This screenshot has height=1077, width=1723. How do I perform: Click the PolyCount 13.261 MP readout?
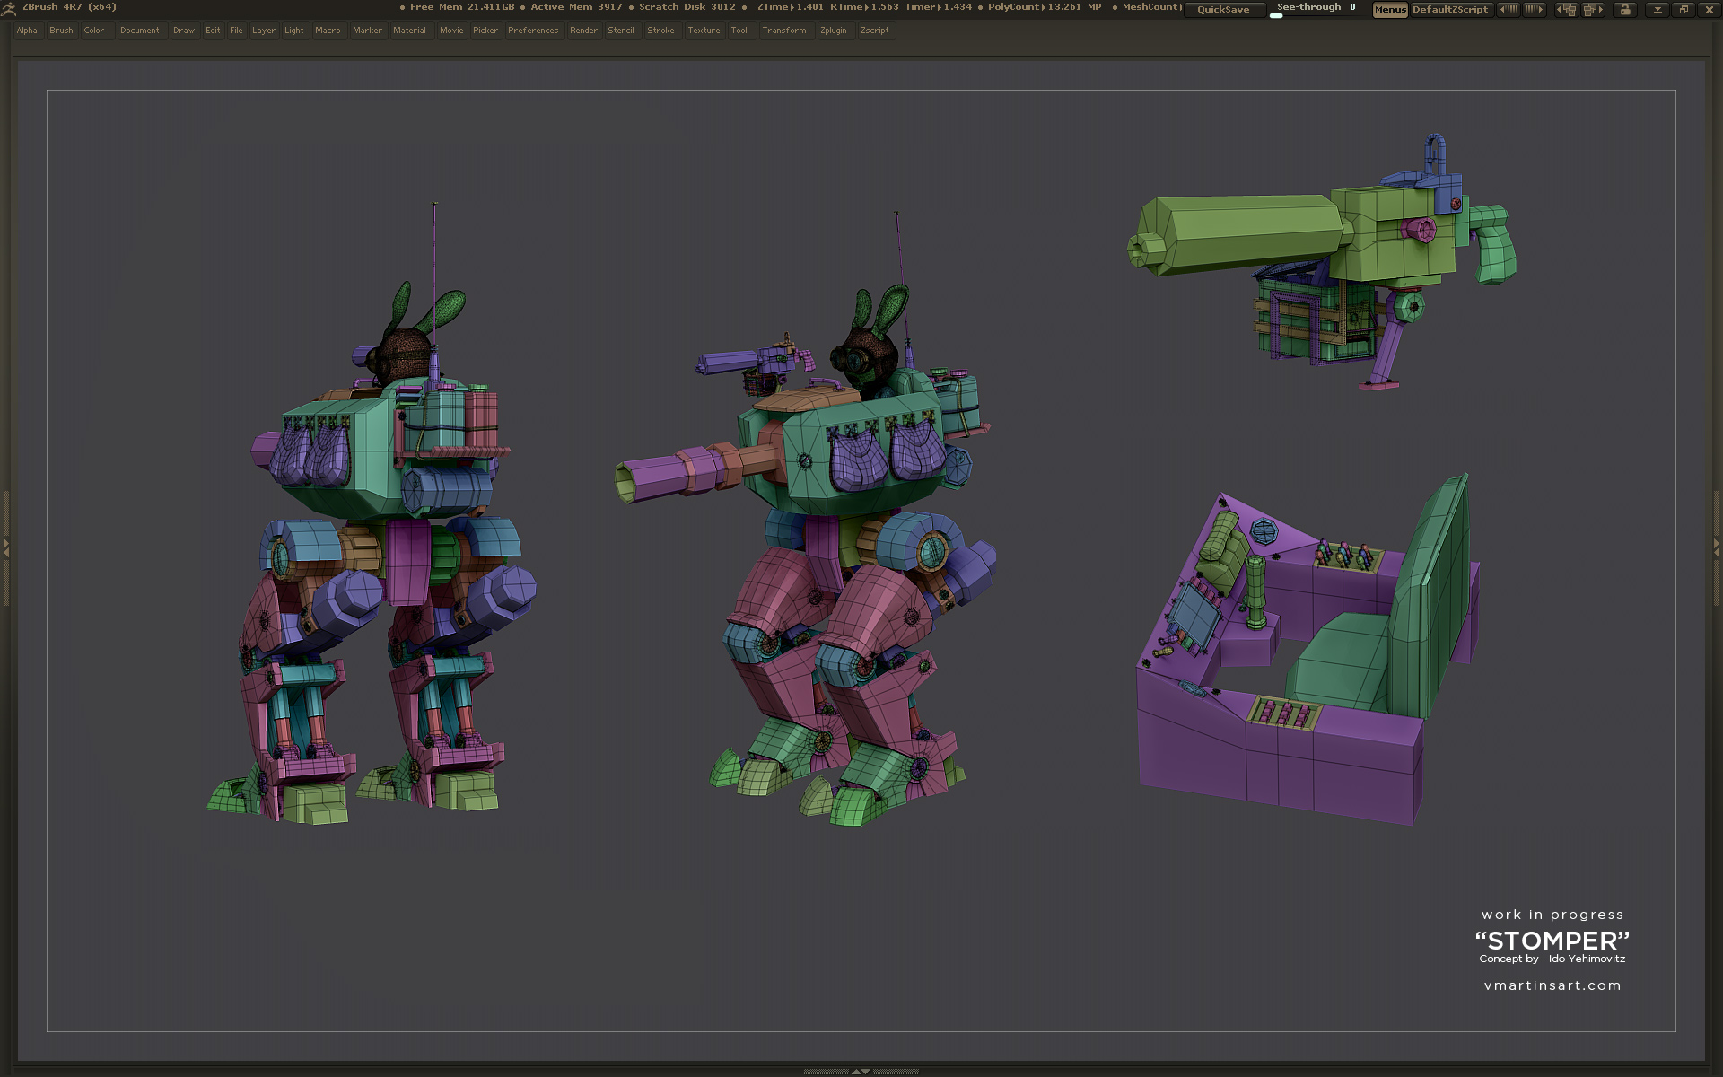click(1045, 7)
